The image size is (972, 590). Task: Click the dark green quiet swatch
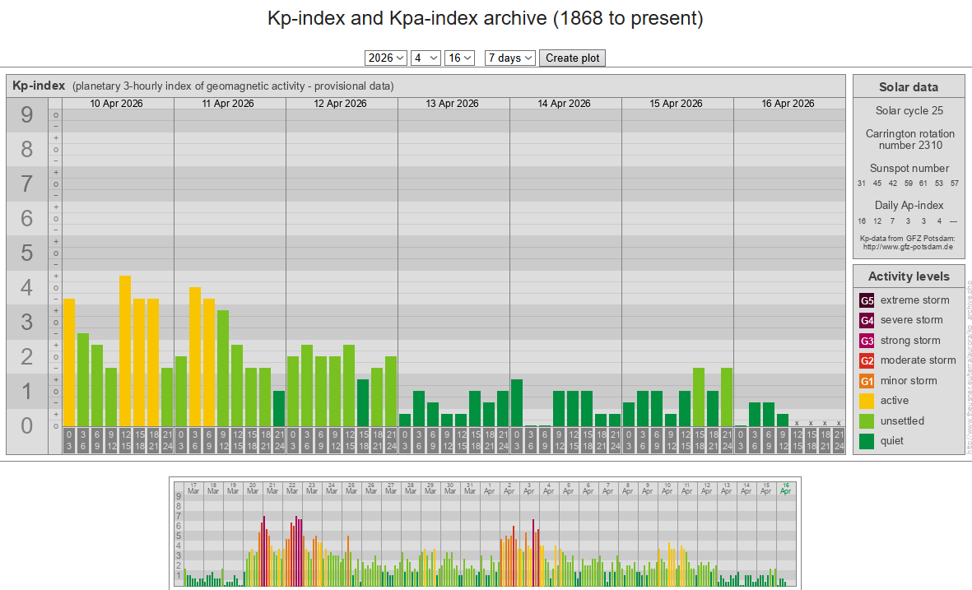pos(867,441)
